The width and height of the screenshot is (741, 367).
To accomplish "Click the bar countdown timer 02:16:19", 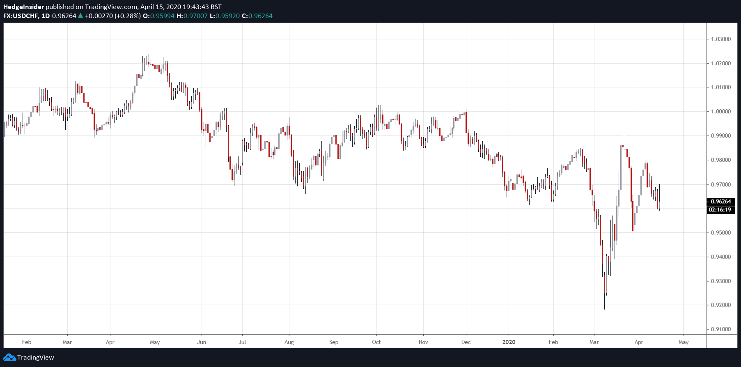I will tap(720, 210).
